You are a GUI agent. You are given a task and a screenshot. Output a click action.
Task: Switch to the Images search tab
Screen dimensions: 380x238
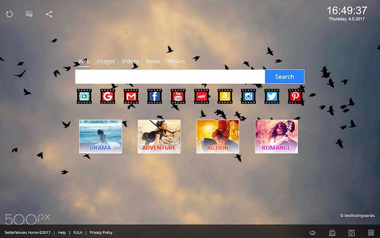pyautogui.click(x=106, y=62)
